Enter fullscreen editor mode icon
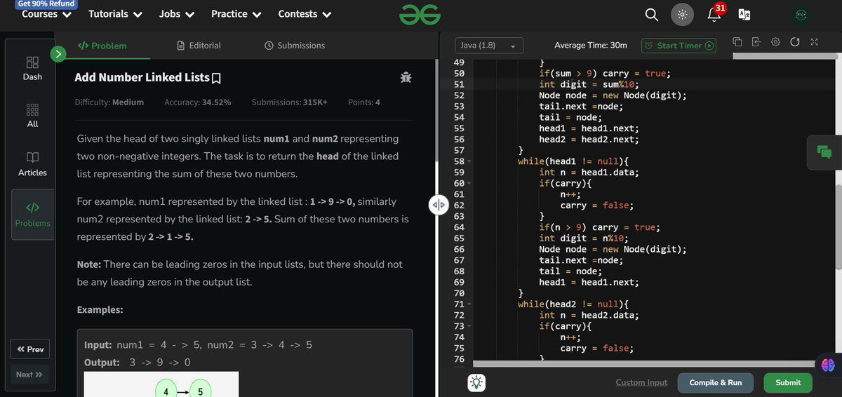Viewport: 842px width, 397px height. pyautogui.click(x=814, y=41)
